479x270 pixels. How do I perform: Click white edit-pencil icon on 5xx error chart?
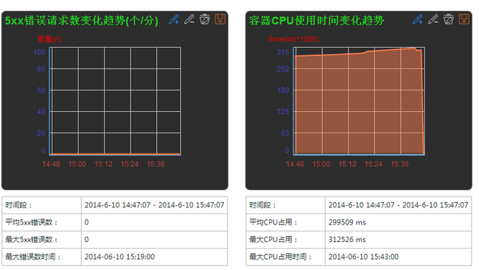(x=189, y=19)
